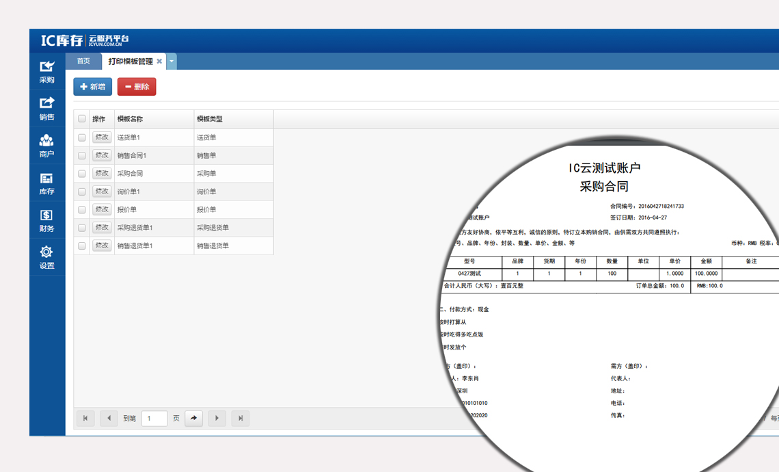Viewport: 779px width, 472px height.
Task: Tick the select-all checkbox in table header
Action: (x=82, y=119)
